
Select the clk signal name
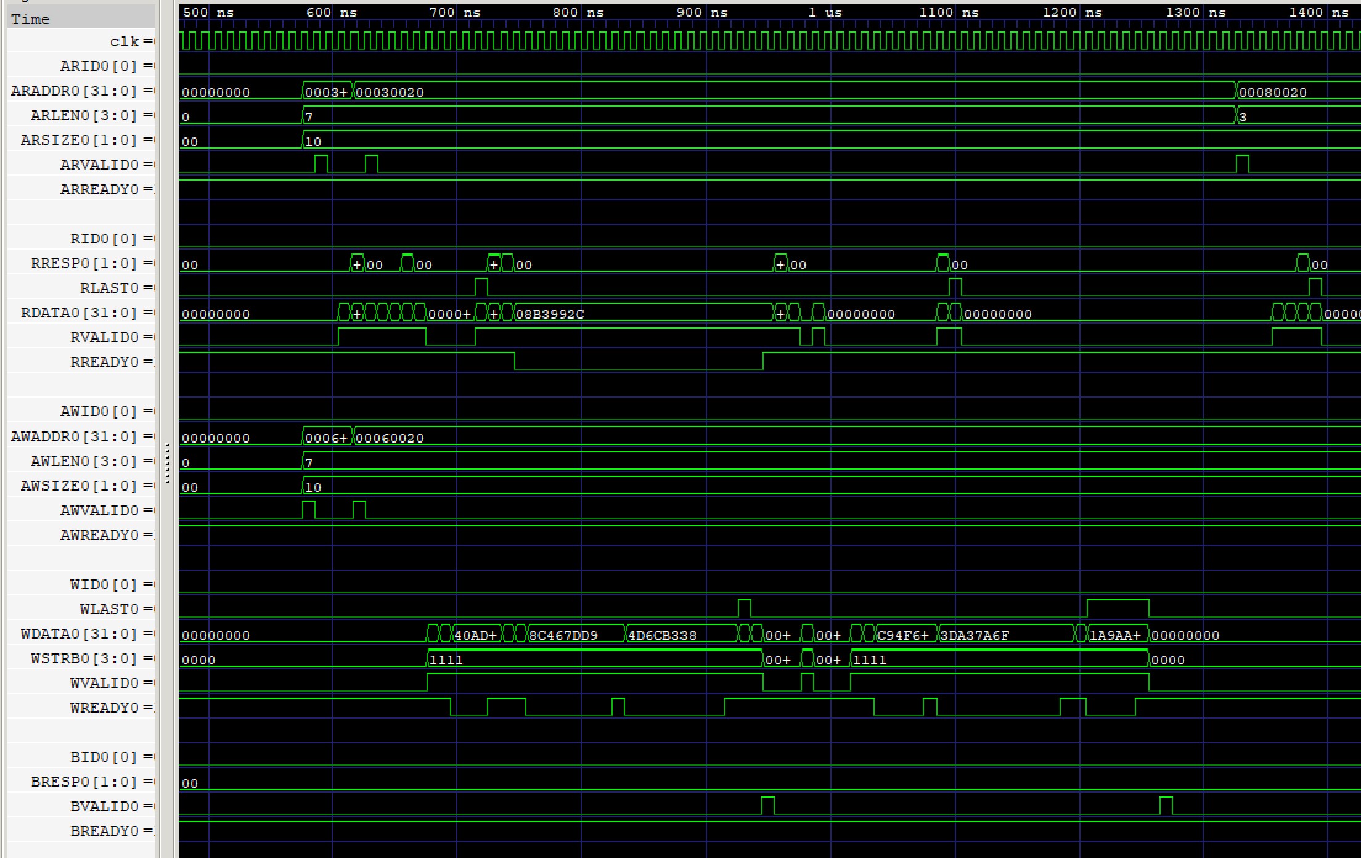125,41
